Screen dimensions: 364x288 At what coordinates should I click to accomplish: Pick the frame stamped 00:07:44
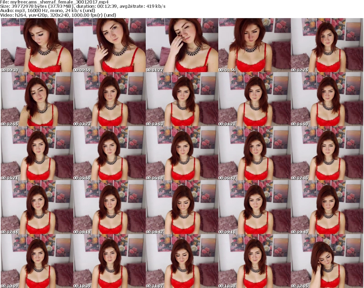[37, 207]
